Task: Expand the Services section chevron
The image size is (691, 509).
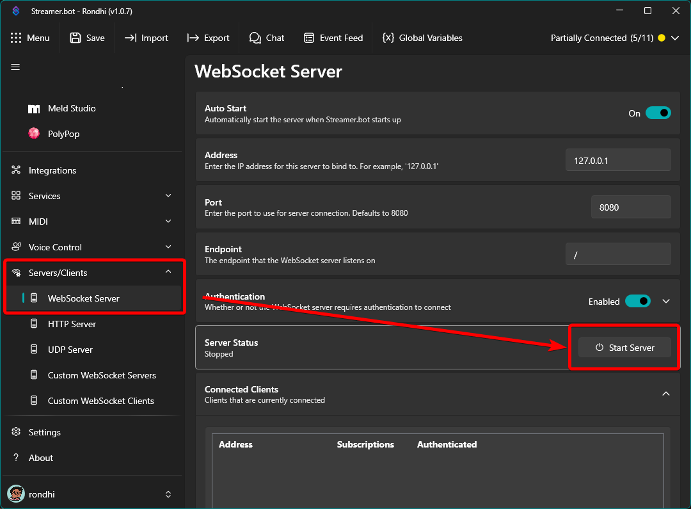Action: [168, 195]
